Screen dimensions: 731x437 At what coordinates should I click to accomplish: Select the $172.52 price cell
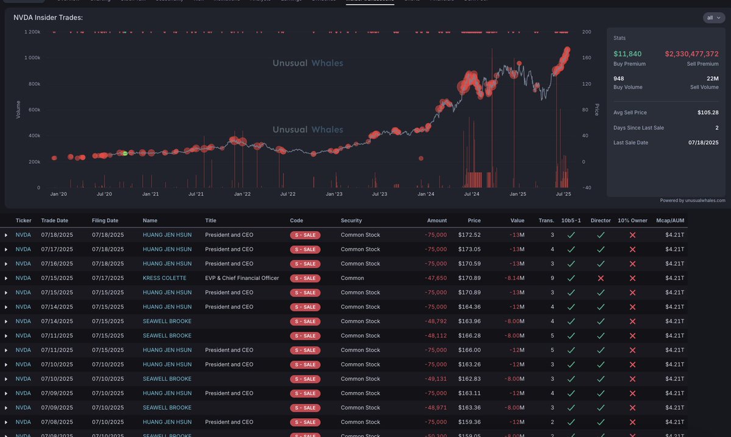point(469,235)
